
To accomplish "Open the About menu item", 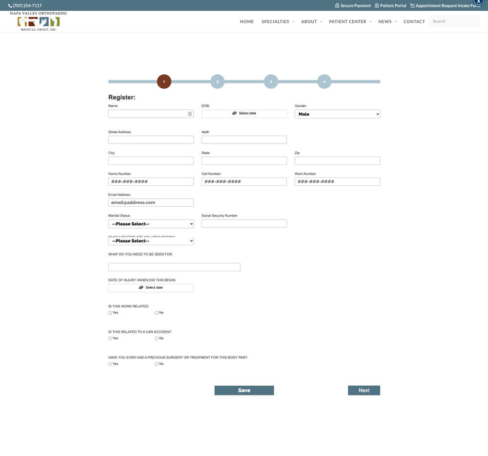I will 309,21.
